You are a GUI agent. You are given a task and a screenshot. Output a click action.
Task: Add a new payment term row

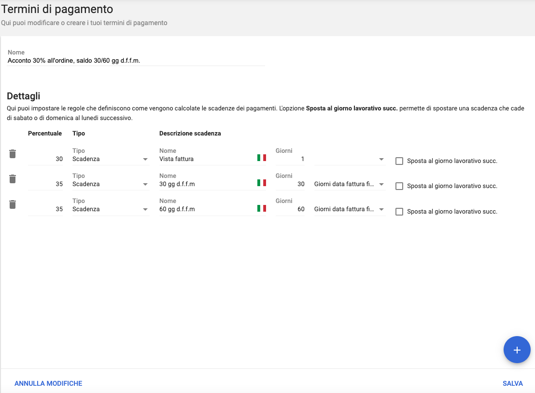(x=517, y=350)
